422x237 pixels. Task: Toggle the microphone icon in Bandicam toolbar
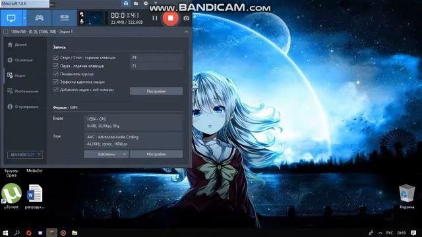tap(82, 22)
